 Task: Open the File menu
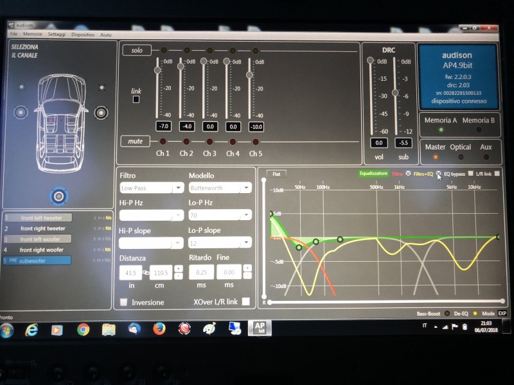pyautogui.click(x=13, y=34)
